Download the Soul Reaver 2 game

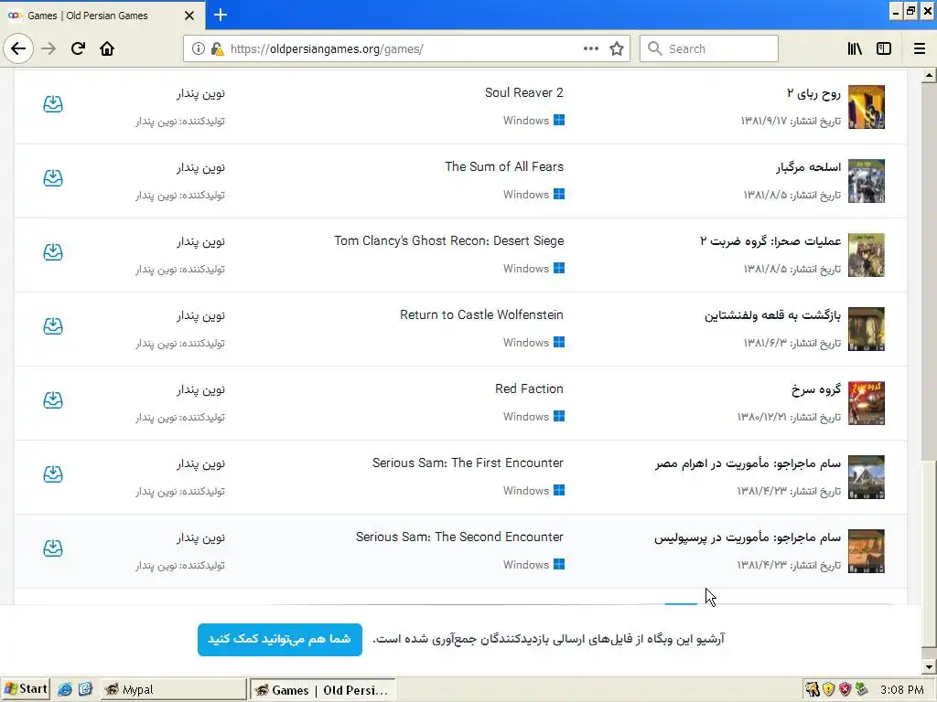(x=52, y=104)
